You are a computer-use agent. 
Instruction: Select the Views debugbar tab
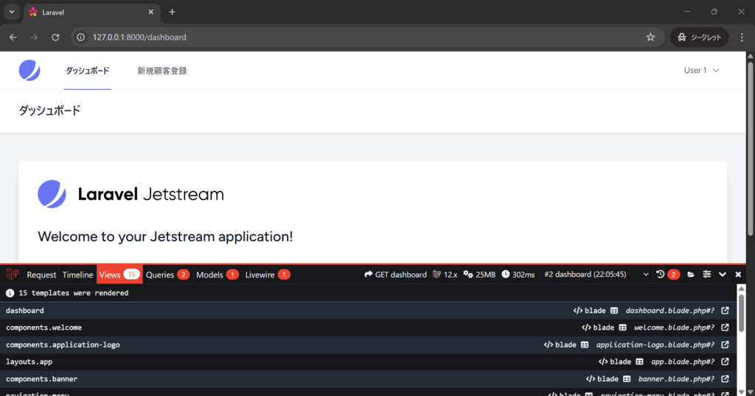119,275
